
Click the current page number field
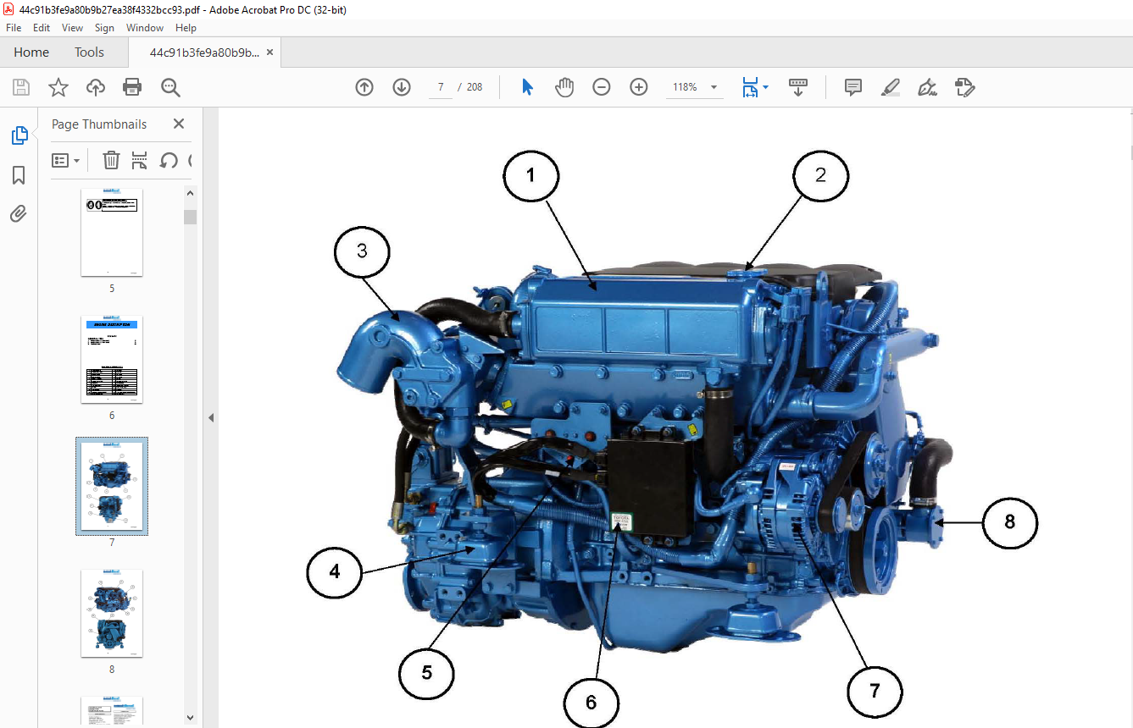(441, 87)
